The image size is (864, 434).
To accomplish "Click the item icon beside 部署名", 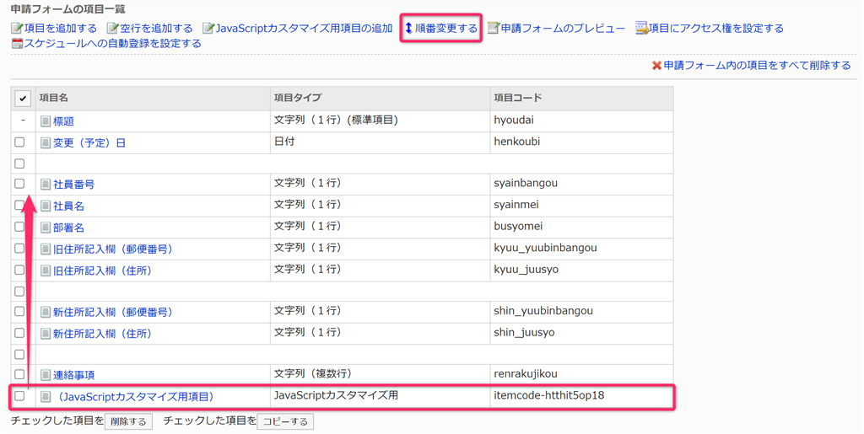I will (46, 228).
